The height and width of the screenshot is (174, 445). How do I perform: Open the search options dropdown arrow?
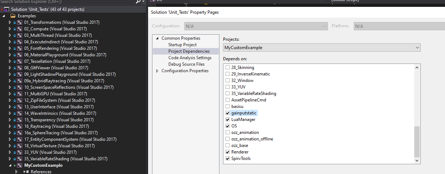[144, 2]
